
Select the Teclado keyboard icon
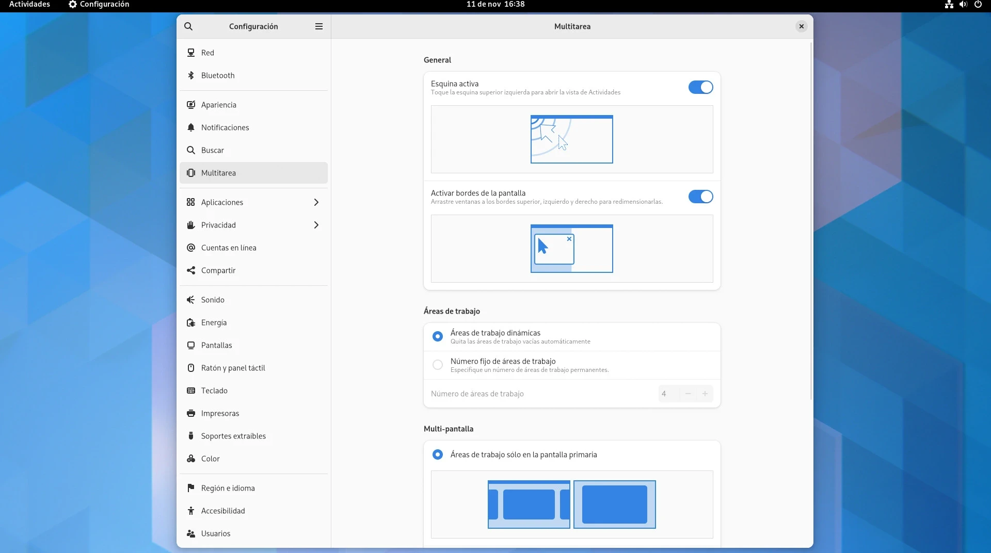[x=191, y=391]
